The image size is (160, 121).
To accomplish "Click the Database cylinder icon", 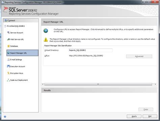I will (8, 46).
